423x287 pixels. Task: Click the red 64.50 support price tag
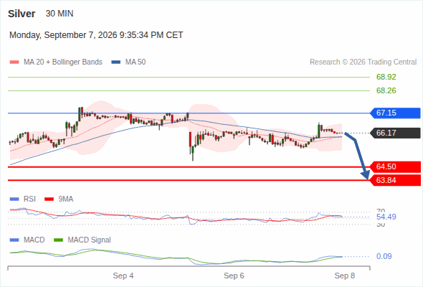395,167
